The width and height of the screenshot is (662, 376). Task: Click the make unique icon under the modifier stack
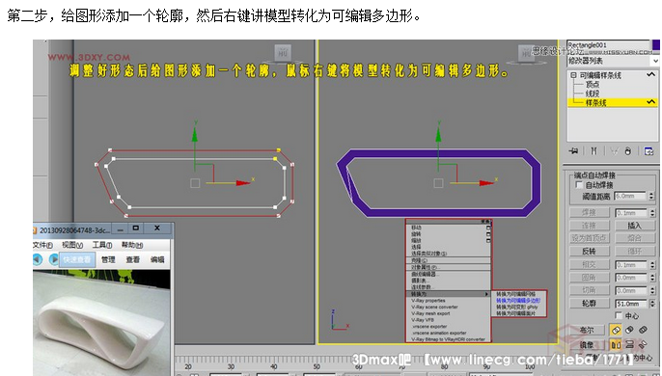click(614, 151)
